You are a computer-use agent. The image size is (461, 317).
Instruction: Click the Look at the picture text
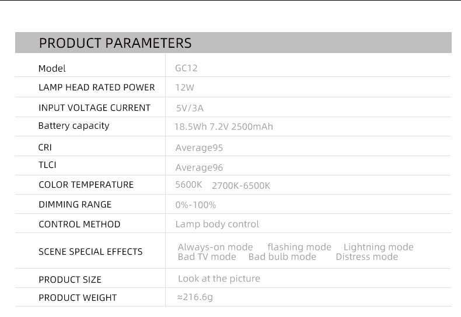(219, 279)
